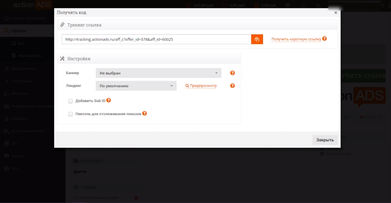The image size is (391, 203).
Task: Show help for impression tracking pixel
Action: click(144, 113)
